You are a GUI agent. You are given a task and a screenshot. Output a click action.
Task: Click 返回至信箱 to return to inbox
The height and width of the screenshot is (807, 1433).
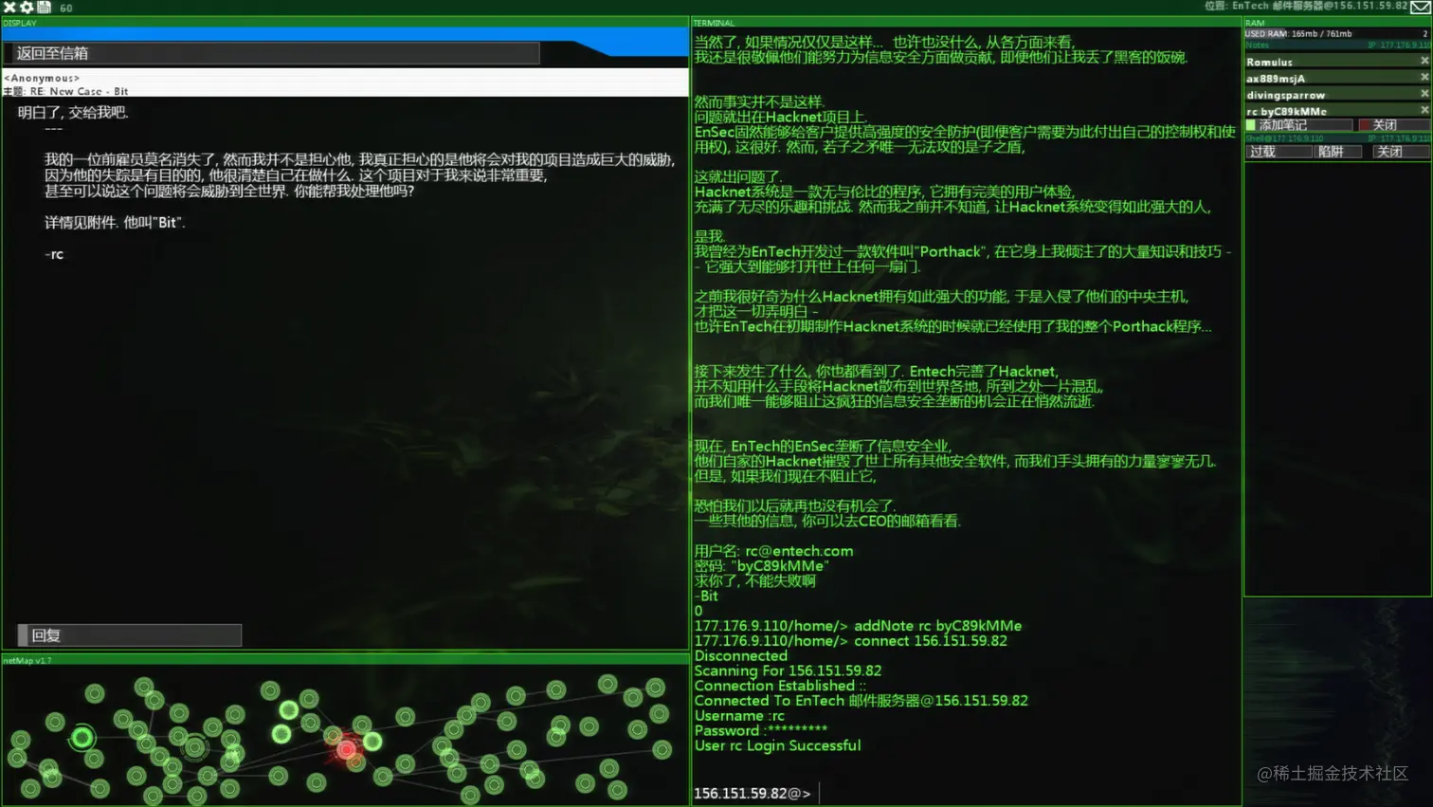272,53
